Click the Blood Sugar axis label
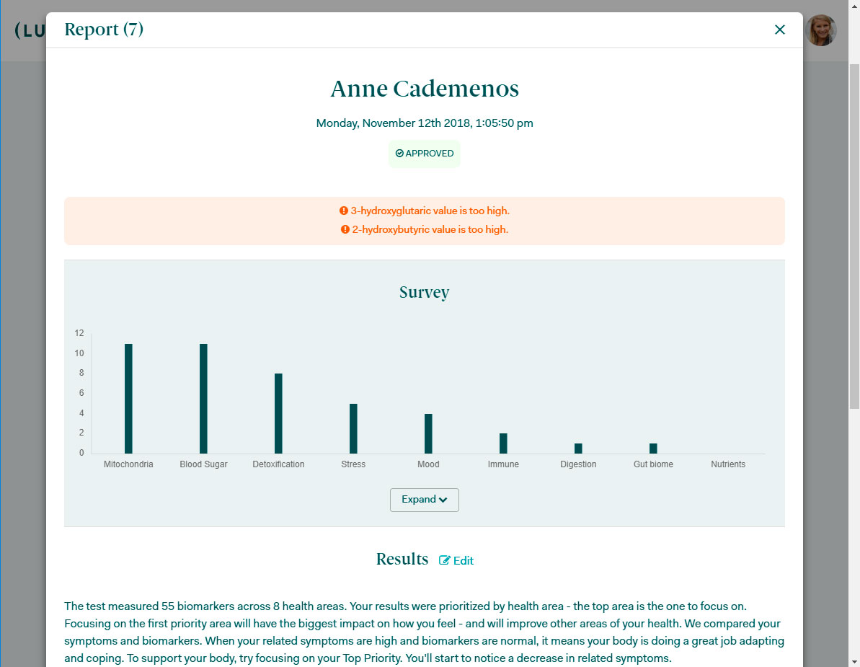Viewport: 860px width, 667px height. pos(203,464)
